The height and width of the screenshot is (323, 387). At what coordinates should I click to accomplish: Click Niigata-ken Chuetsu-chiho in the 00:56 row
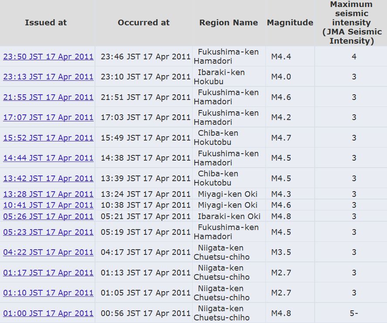point(222,313)
